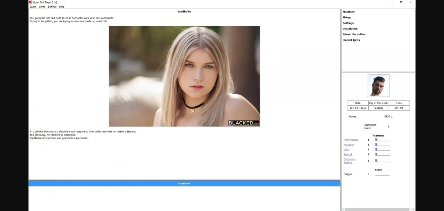Click the Computer literacy feature link

click(349, 161)
